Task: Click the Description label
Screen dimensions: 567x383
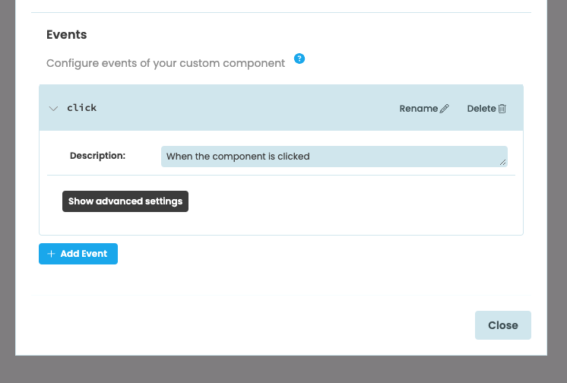Action: click(x=97, y=156)
